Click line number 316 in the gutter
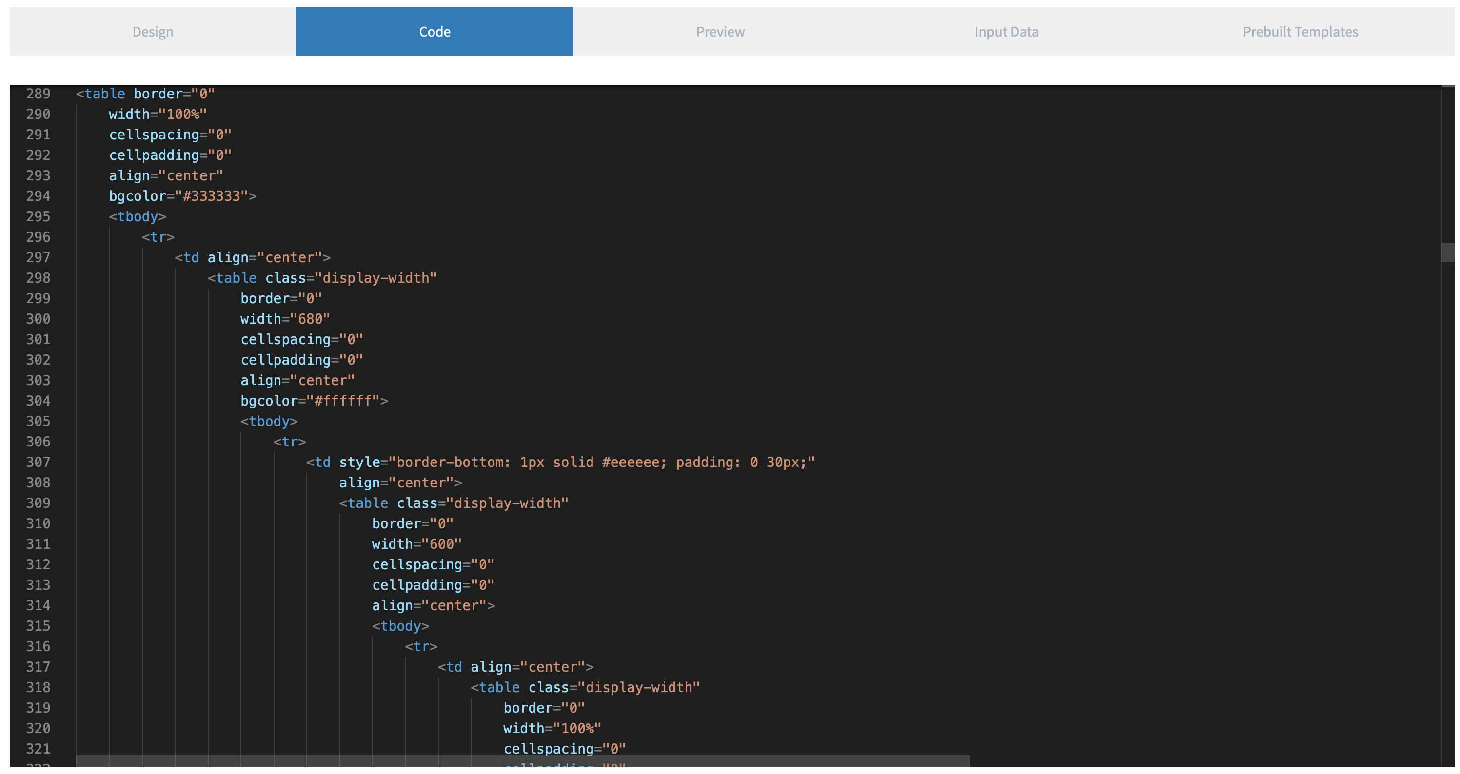 coord(38,646)
